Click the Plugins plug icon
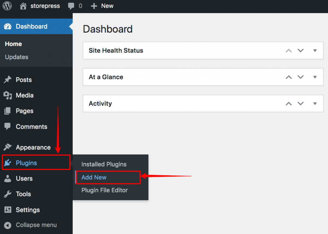328x234 pixels. pos(8,163)
